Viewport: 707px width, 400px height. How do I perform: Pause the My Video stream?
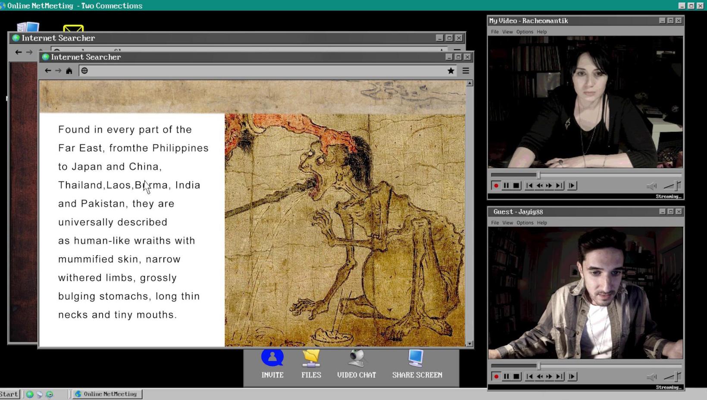[506, 186]
